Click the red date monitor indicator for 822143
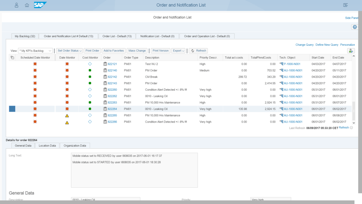The width and height of the screenshot is (362, 204). click(x=67, y=83)
